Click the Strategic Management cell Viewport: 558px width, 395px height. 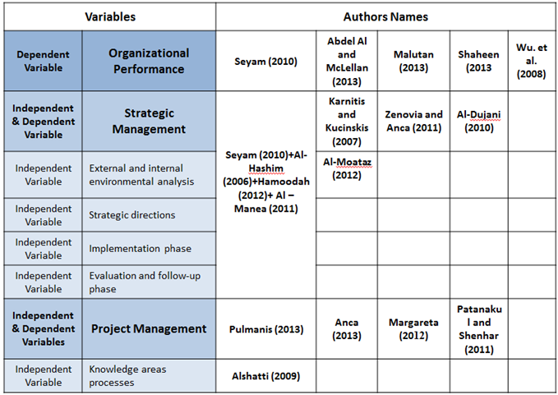pyautogui.click(x=149, y=121)
